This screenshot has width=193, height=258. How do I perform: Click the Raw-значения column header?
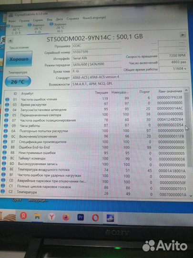click(x=170, y=91)
